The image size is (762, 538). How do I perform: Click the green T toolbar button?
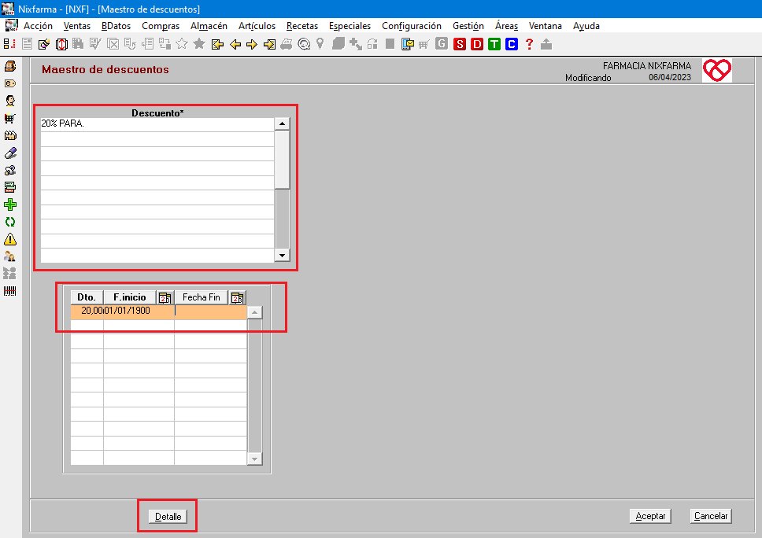tap(494, 44)
